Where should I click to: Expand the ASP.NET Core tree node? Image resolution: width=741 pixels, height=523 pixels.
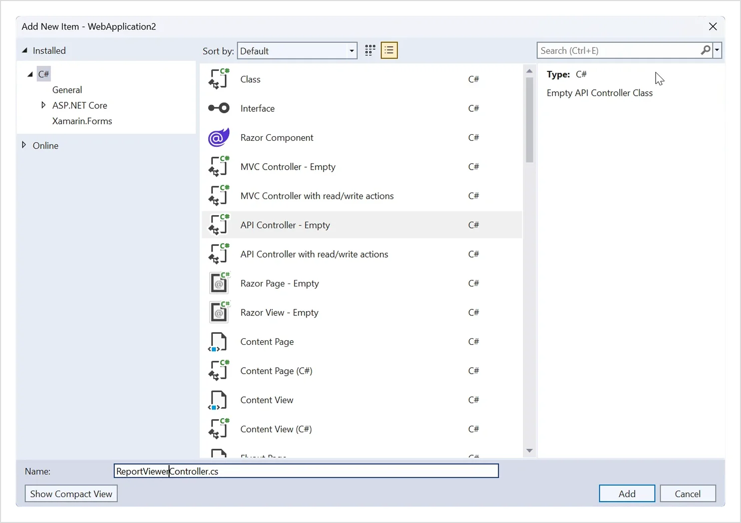pyautogui.click(x=43, y=105)
